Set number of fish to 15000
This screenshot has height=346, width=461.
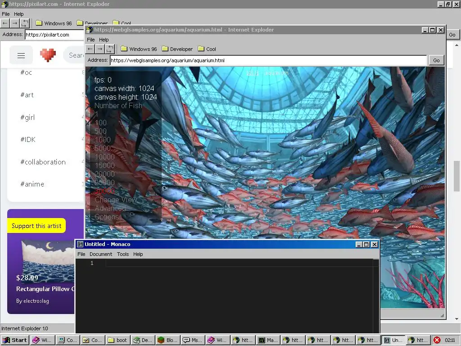coord(104,165)
